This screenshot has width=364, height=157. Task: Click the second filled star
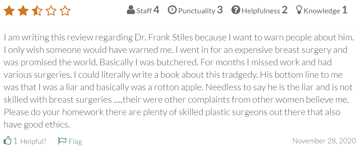23,11
